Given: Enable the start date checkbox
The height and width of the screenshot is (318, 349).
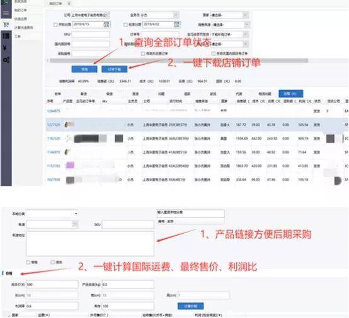Looking at the screenshot, I should (55, 25).
